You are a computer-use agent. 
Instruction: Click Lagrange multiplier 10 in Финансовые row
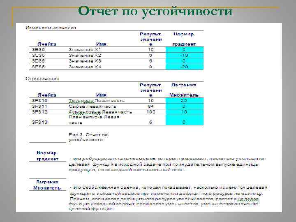[185, 112]
